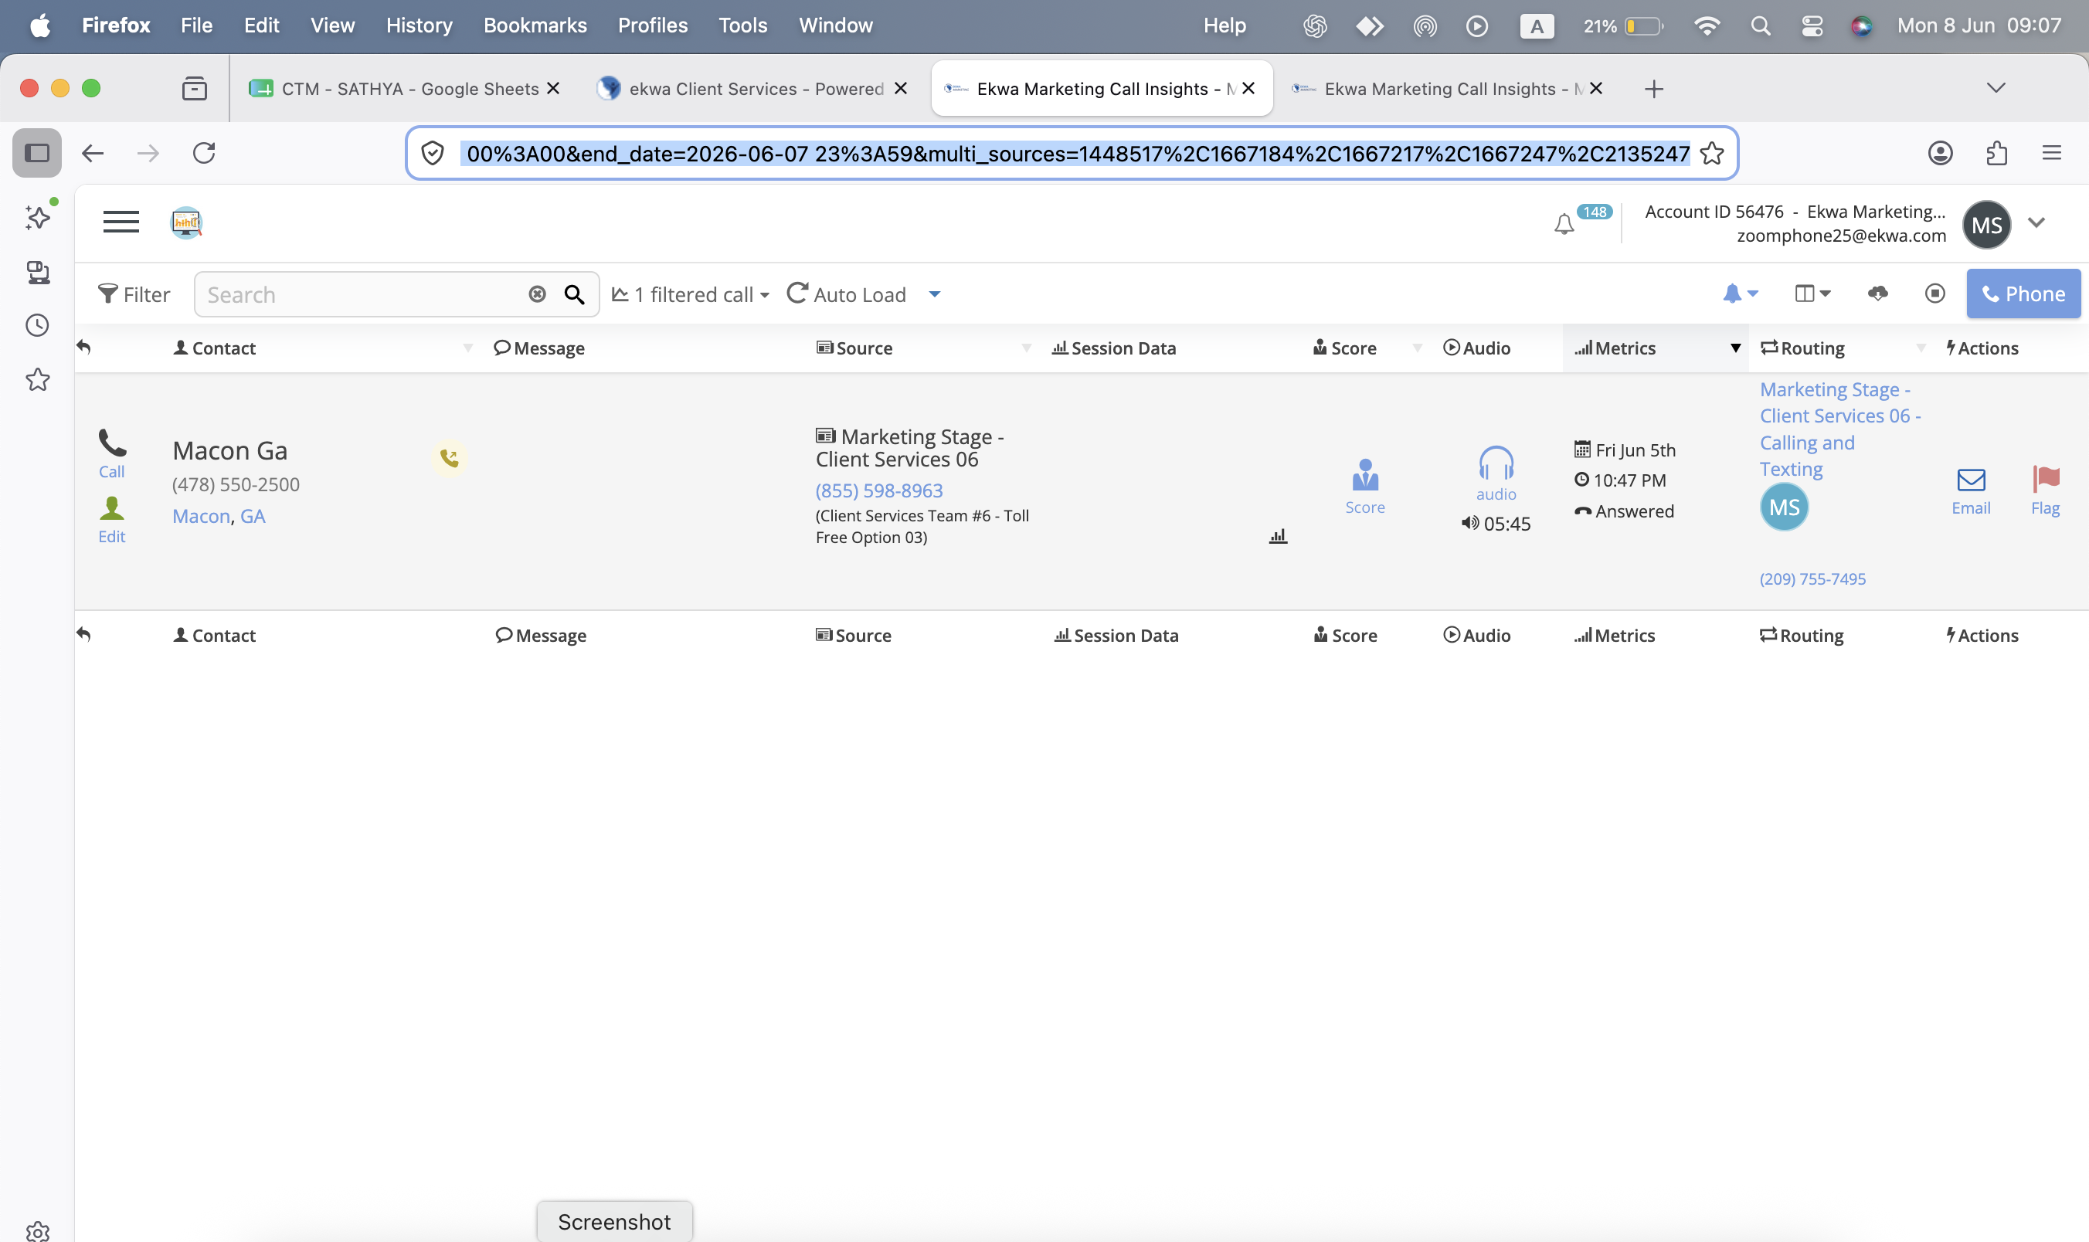Image resolution: width=2089 pixels, height=1242 pixels.
Task: Run search with the magnifier icon
Action: point(574,294)
